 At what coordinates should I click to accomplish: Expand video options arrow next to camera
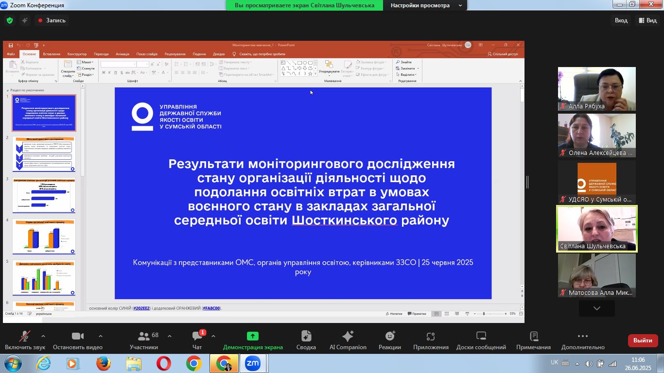coord(101,336)
